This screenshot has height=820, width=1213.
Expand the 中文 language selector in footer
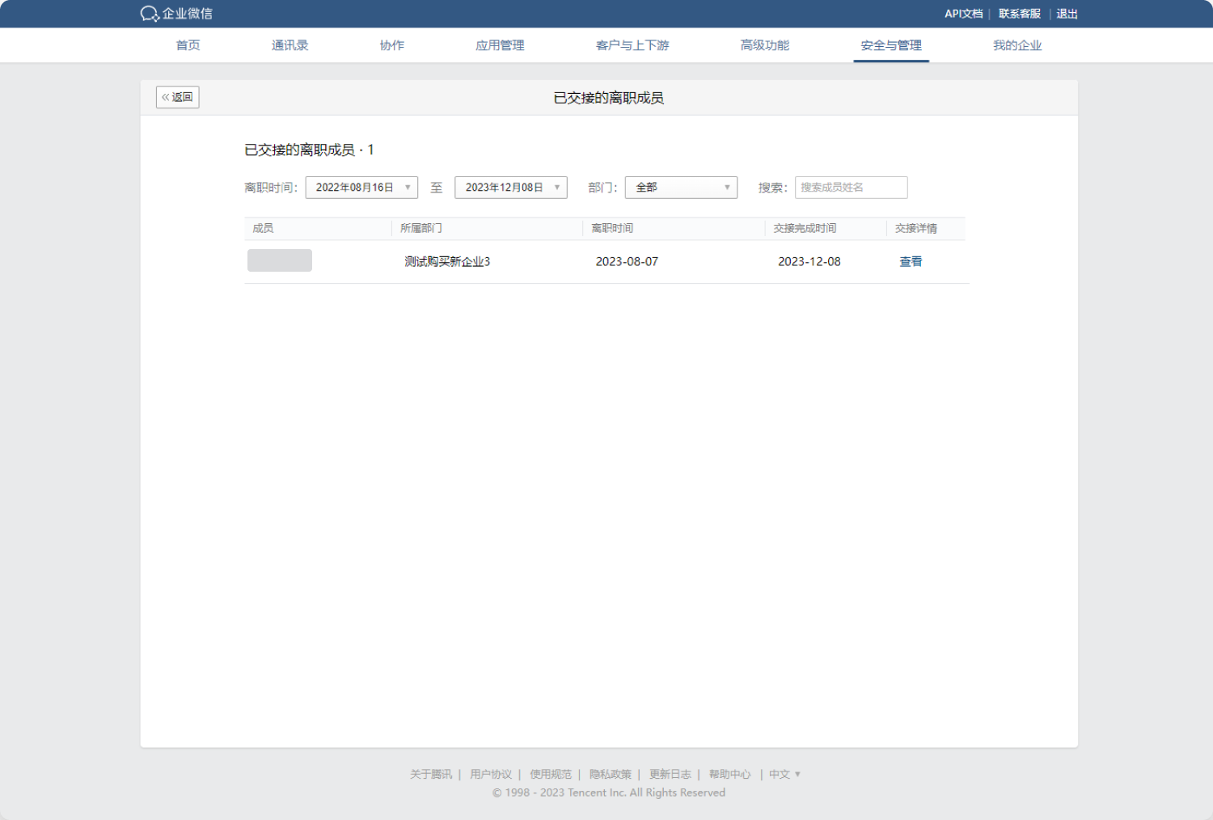coord(784,774)
